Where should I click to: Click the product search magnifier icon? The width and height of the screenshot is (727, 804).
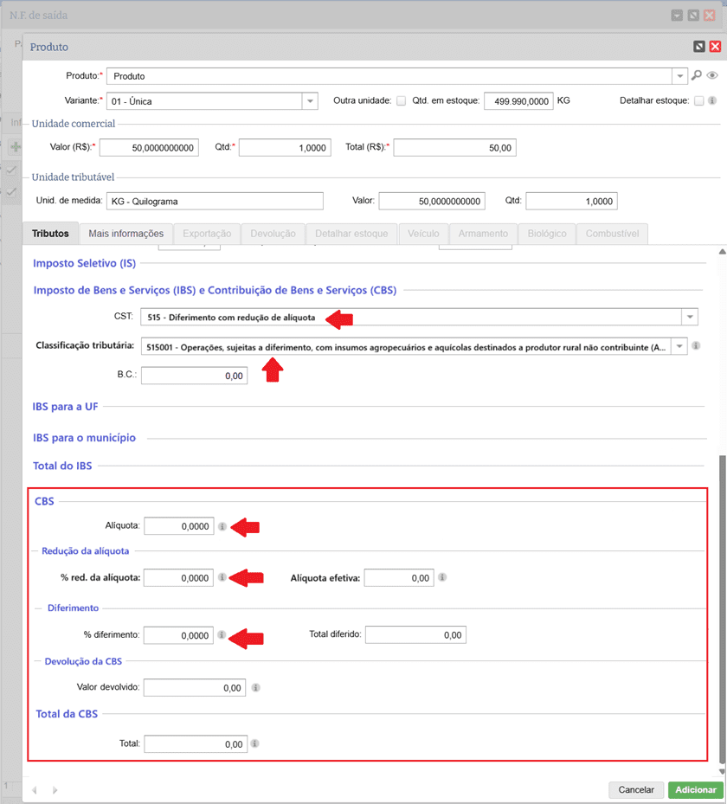point(697,76)
